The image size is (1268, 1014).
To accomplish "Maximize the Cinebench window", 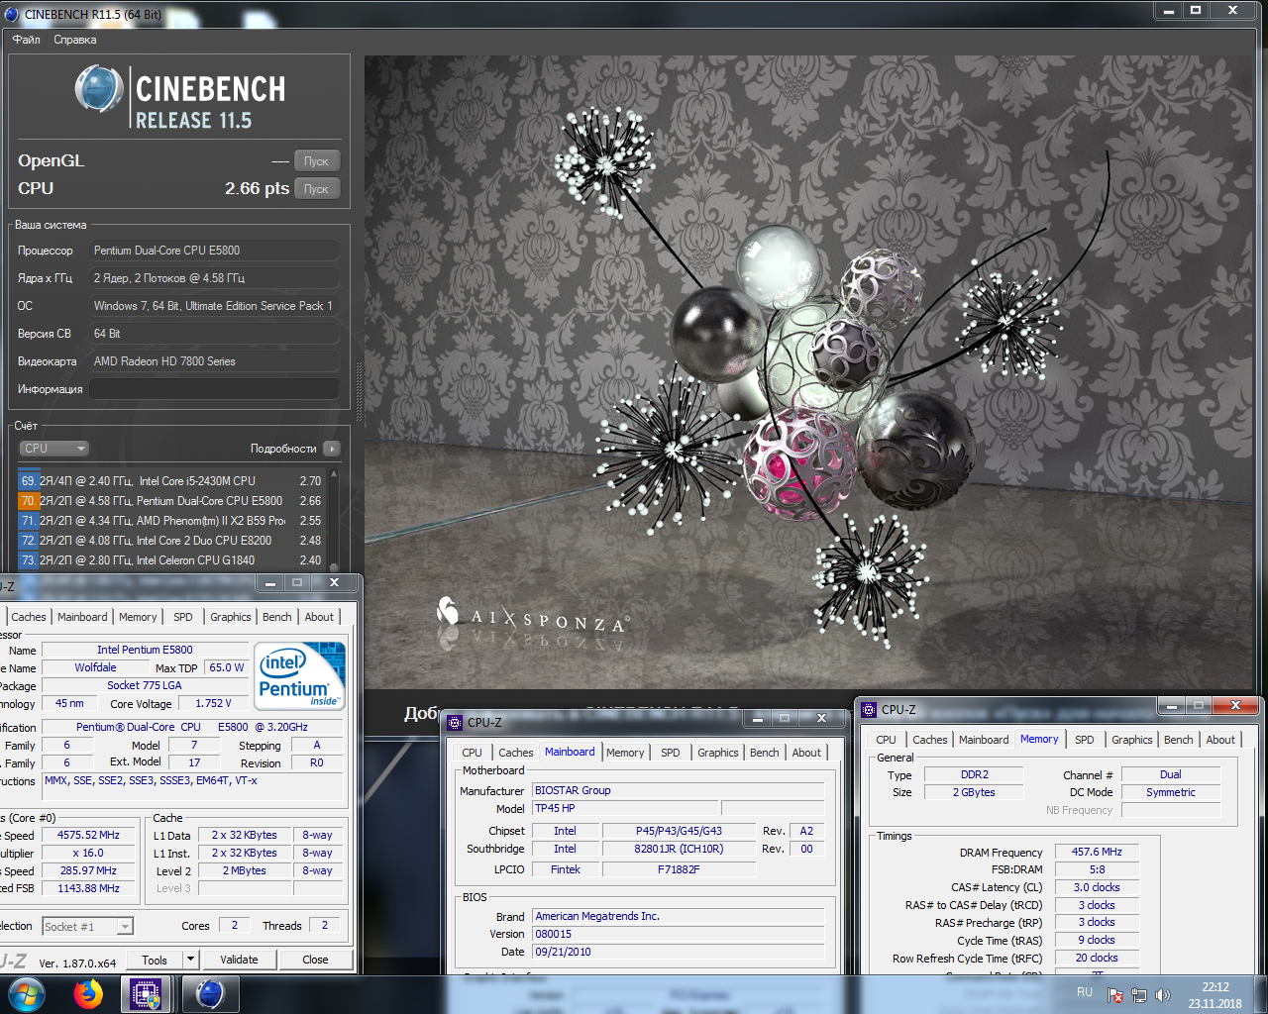I will tap(1196, 11).
